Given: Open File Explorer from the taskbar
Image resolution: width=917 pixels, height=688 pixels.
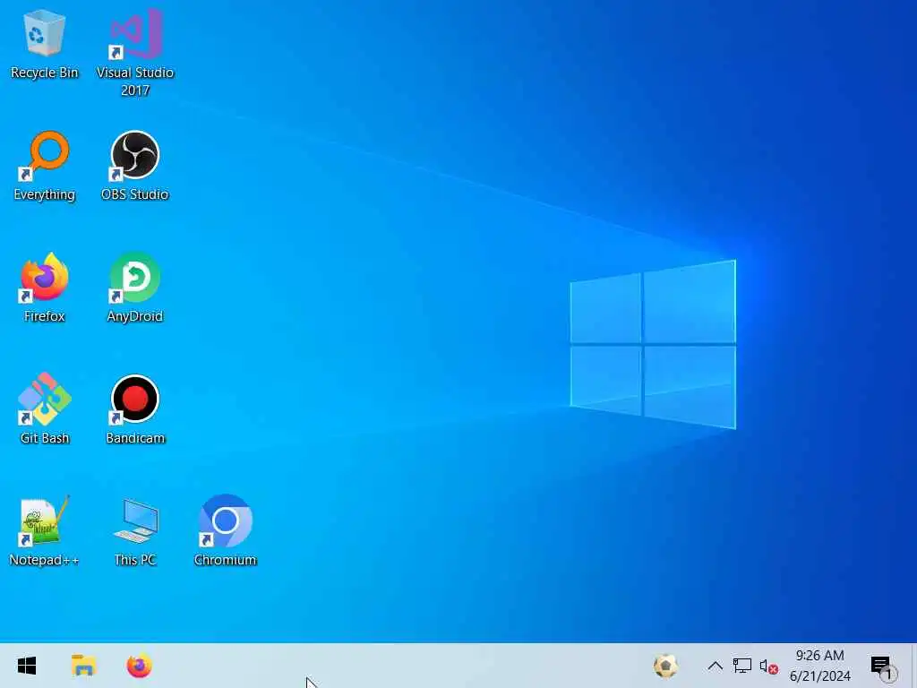Looking at the screenshot, I should pyautogui.click(x=83, y=666).
